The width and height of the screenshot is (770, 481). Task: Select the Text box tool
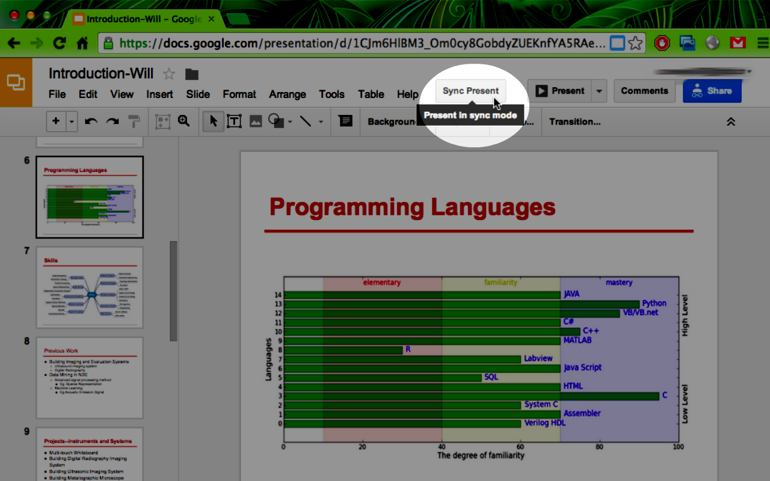coord(234,121)
